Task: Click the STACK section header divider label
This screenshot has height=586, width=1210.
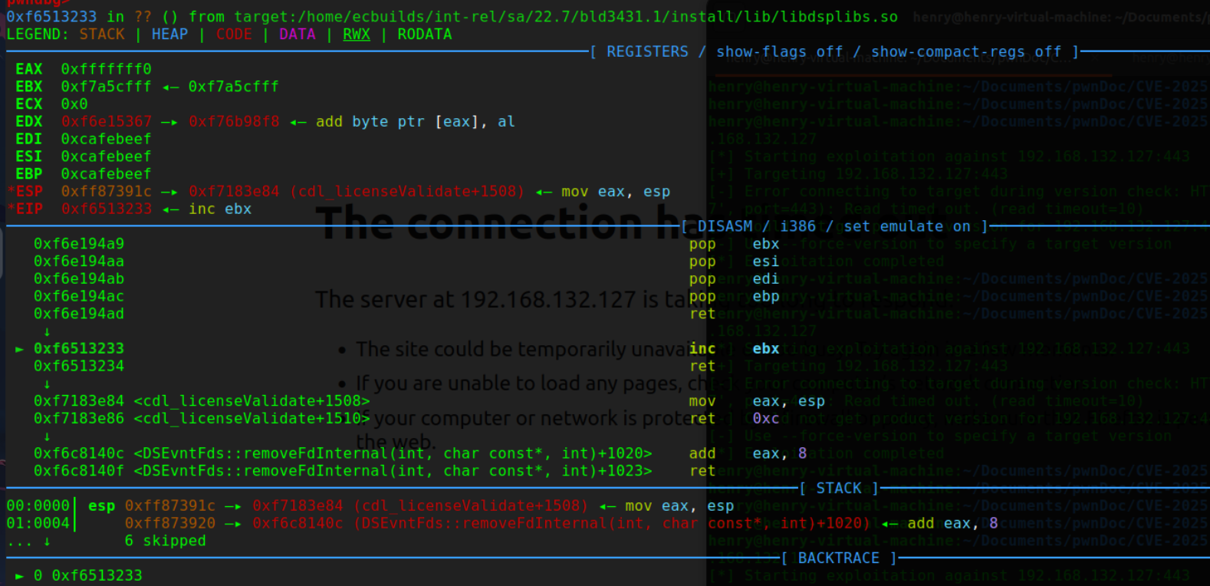Action: click(839, 489)
